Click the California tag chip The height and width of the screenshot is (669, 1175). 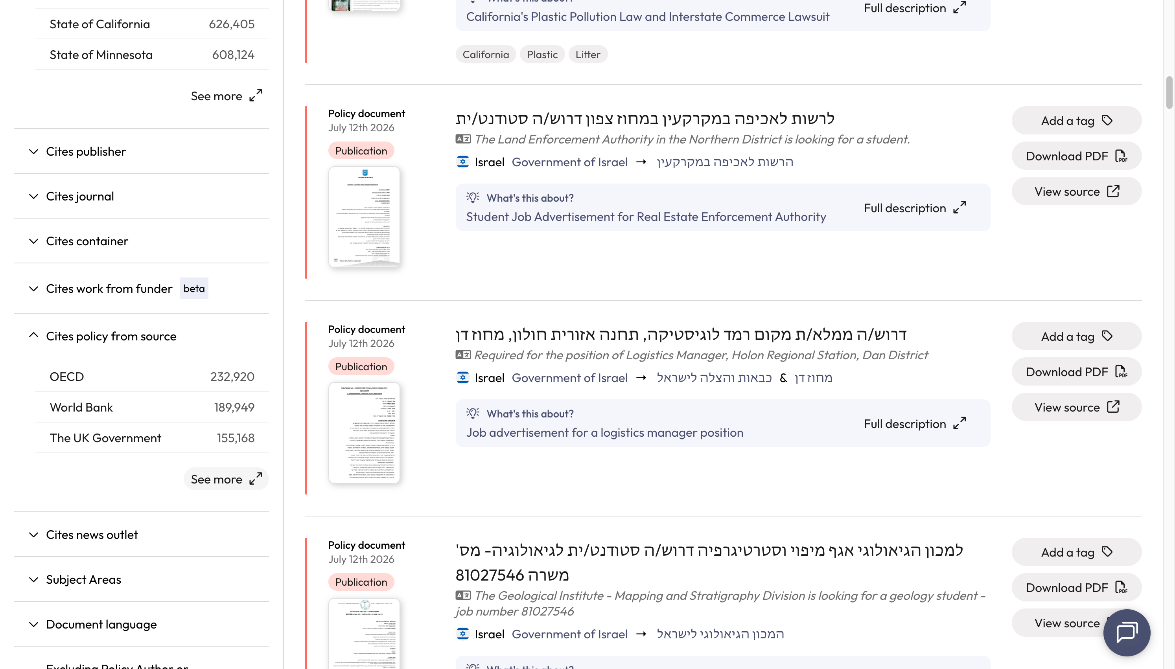coord(486,54)
